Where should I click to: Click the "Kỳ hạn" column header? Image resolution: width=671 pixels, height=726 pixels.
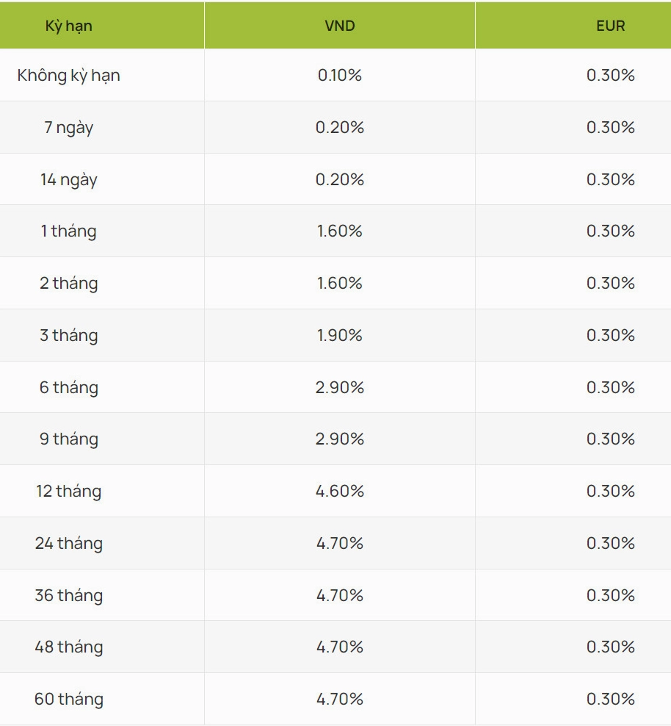click(x=69, y=26)
